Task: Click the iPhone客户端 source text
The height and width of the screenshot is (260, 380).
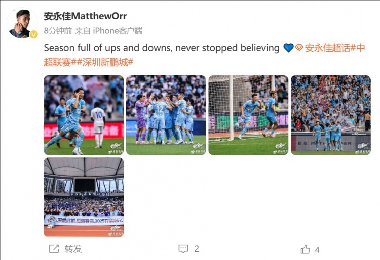Action: click(x=117, y=30)
